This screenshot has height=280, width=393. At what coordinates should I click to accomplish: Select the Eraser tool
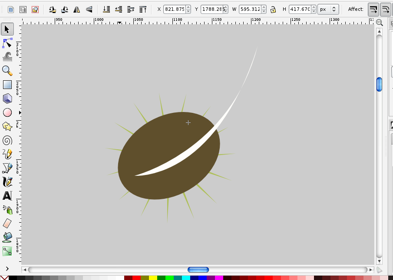pos(7,224)
